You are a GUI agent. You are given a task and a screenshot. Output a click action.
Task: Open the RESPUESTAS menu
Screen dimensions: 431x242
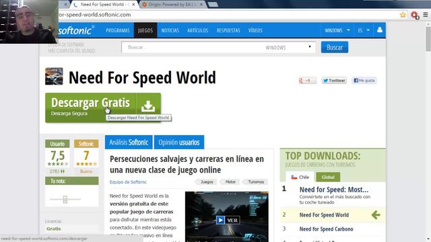click(x=228, y=30)
